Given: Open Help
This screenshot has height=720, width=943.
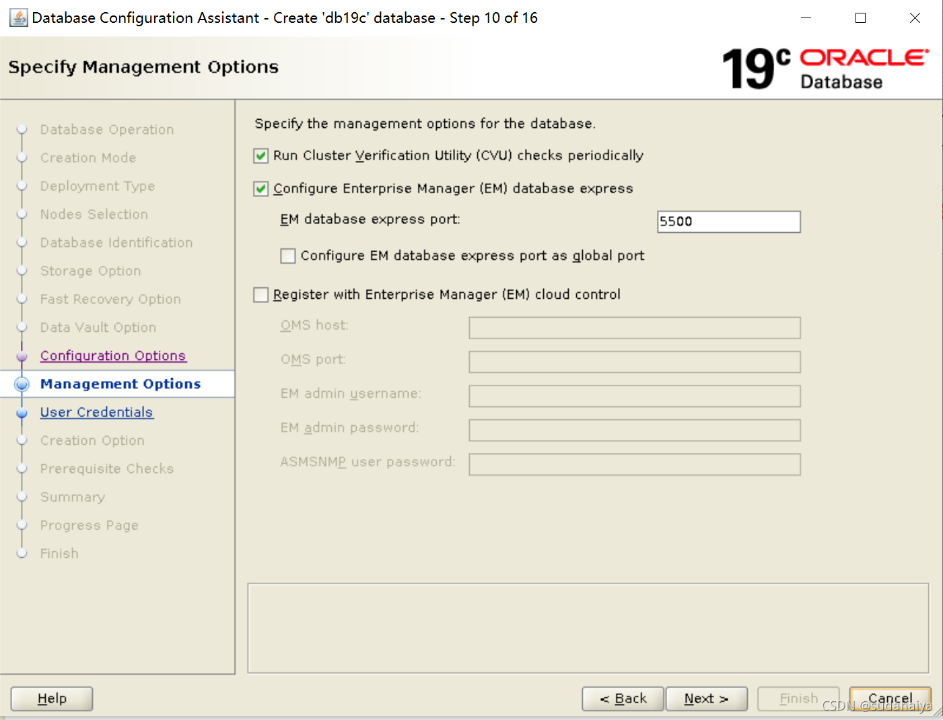Looking at the screenshot, I should pos(52,698).
